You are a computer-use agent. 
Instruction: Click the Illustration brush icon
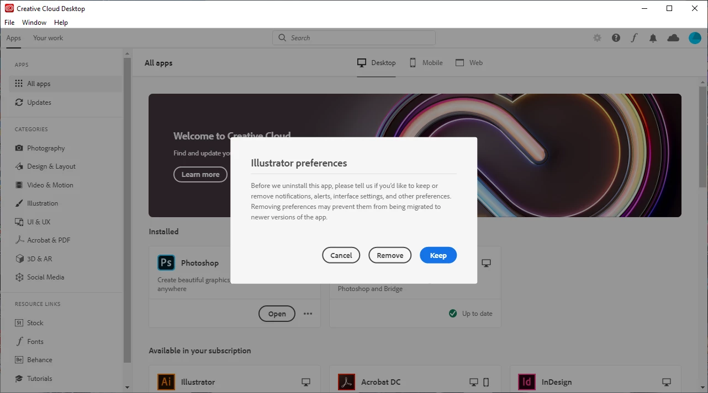(x=19, y=203)
